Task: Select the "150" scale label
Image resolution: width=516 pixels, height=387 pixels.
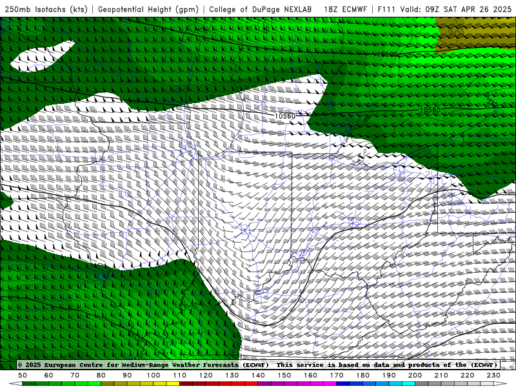Action: 284,375
